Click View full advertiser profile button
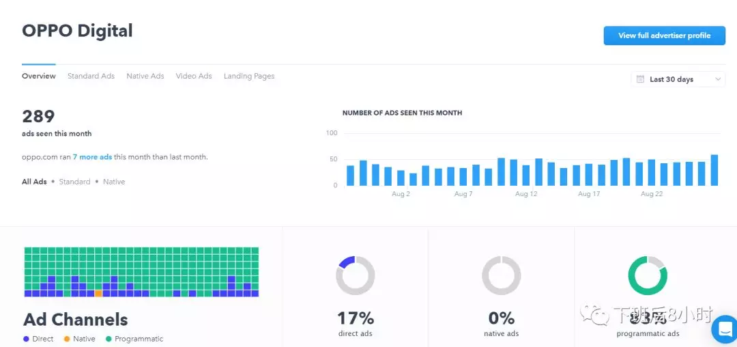 click(x=664, y=36)
